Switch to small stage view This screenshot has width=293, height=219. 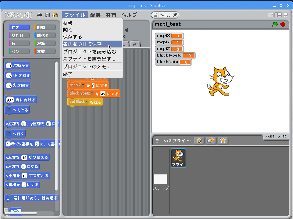click(270, 15)
